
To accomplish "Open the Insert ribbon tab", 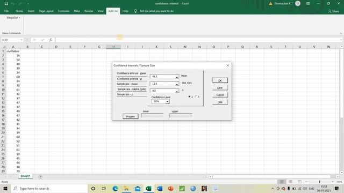I will pyautogui.click(x=31, y=11).
